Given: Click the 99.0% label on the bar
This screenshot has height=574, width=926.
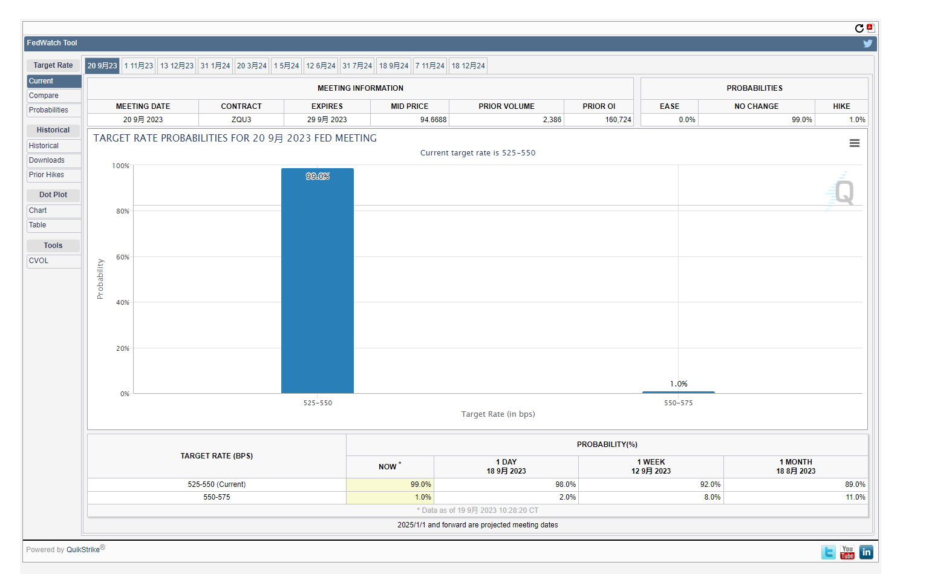Looking at the screenshot, I should coord(318,177).
